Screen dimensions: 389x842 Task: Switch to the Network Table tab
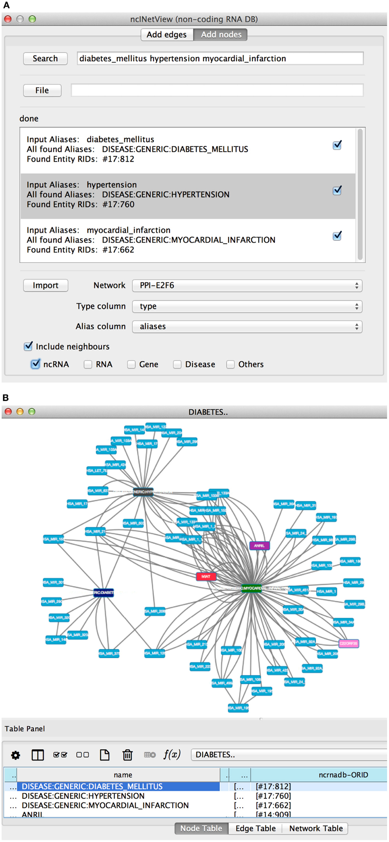[316, 828]
